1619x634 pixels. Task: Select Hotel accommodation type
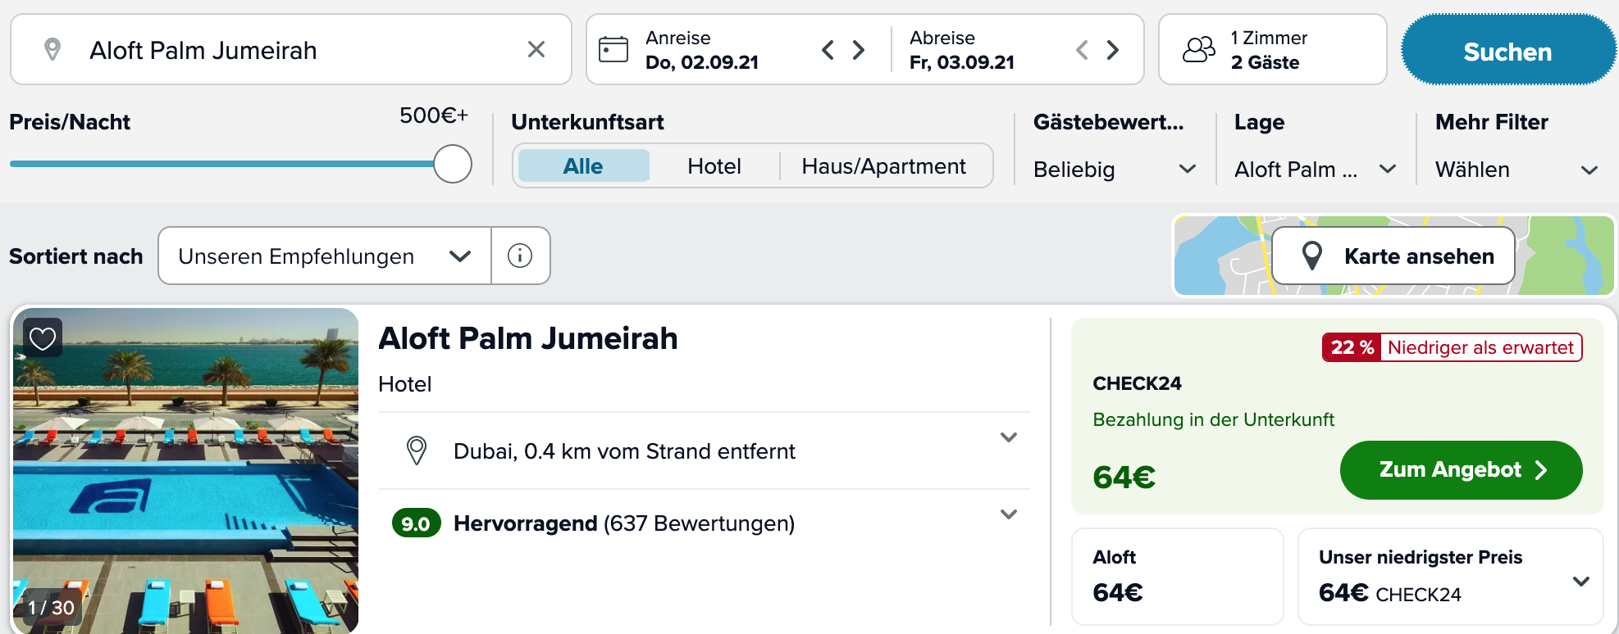pos(714,166)
